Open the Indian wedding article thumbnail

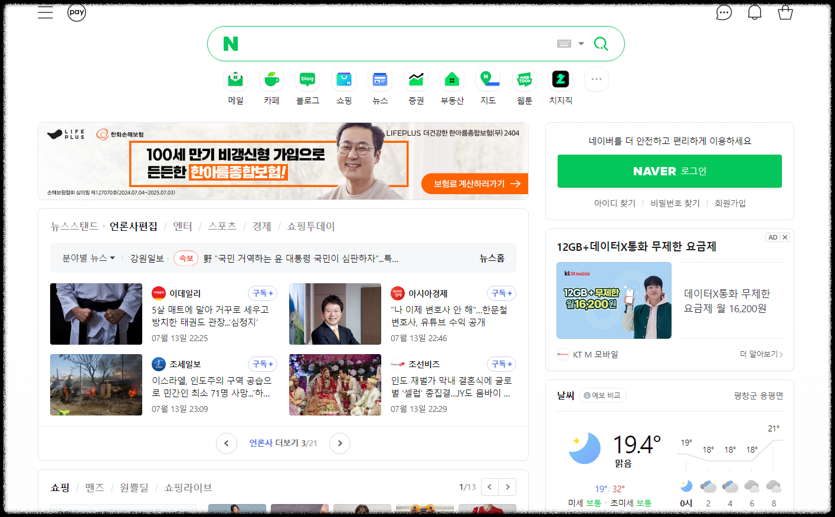tap(335, 385)
